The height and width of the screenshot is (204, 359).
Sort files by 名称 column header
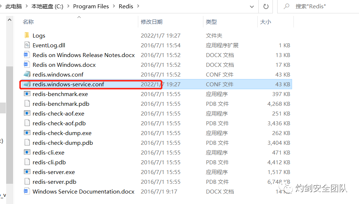(x=28, y=22)
